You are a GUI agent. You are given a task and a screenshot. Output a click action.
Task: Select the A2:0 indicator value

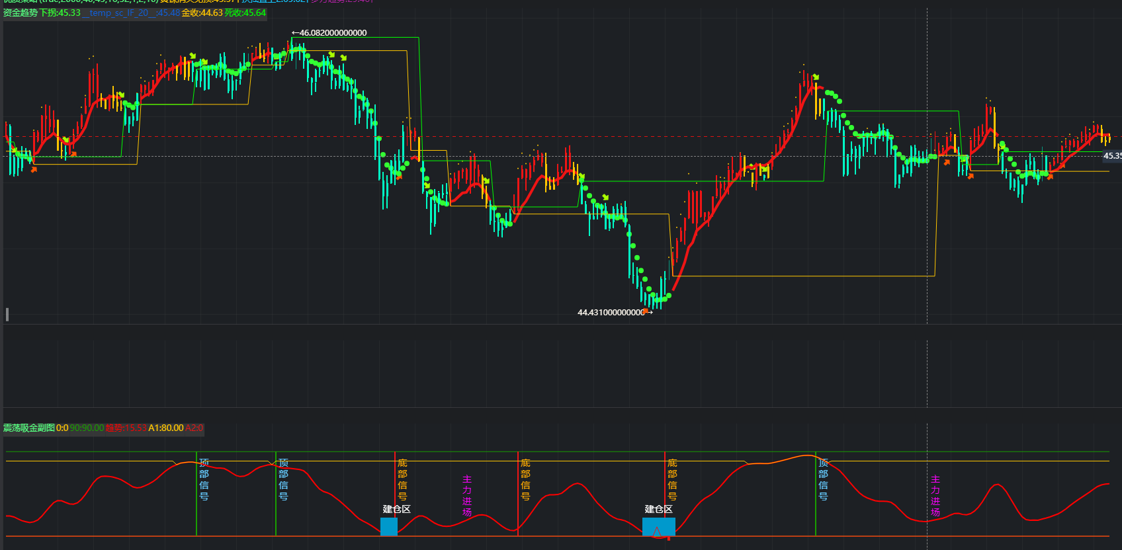[194, 428]
